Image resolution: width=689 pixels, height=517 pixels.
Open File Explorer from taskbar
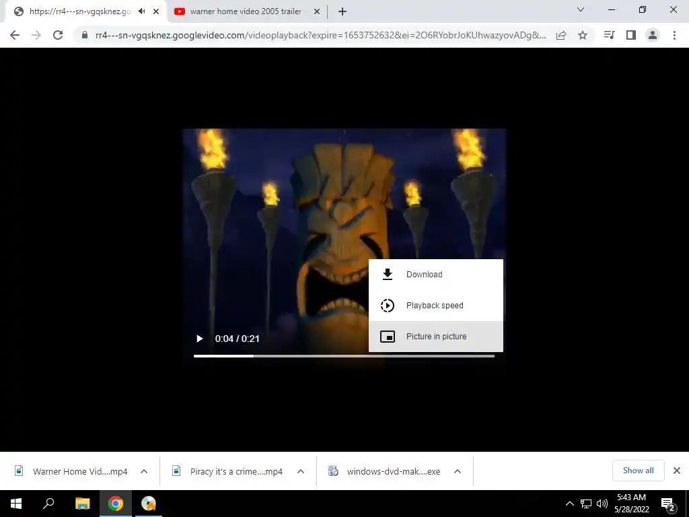(82, 504)
